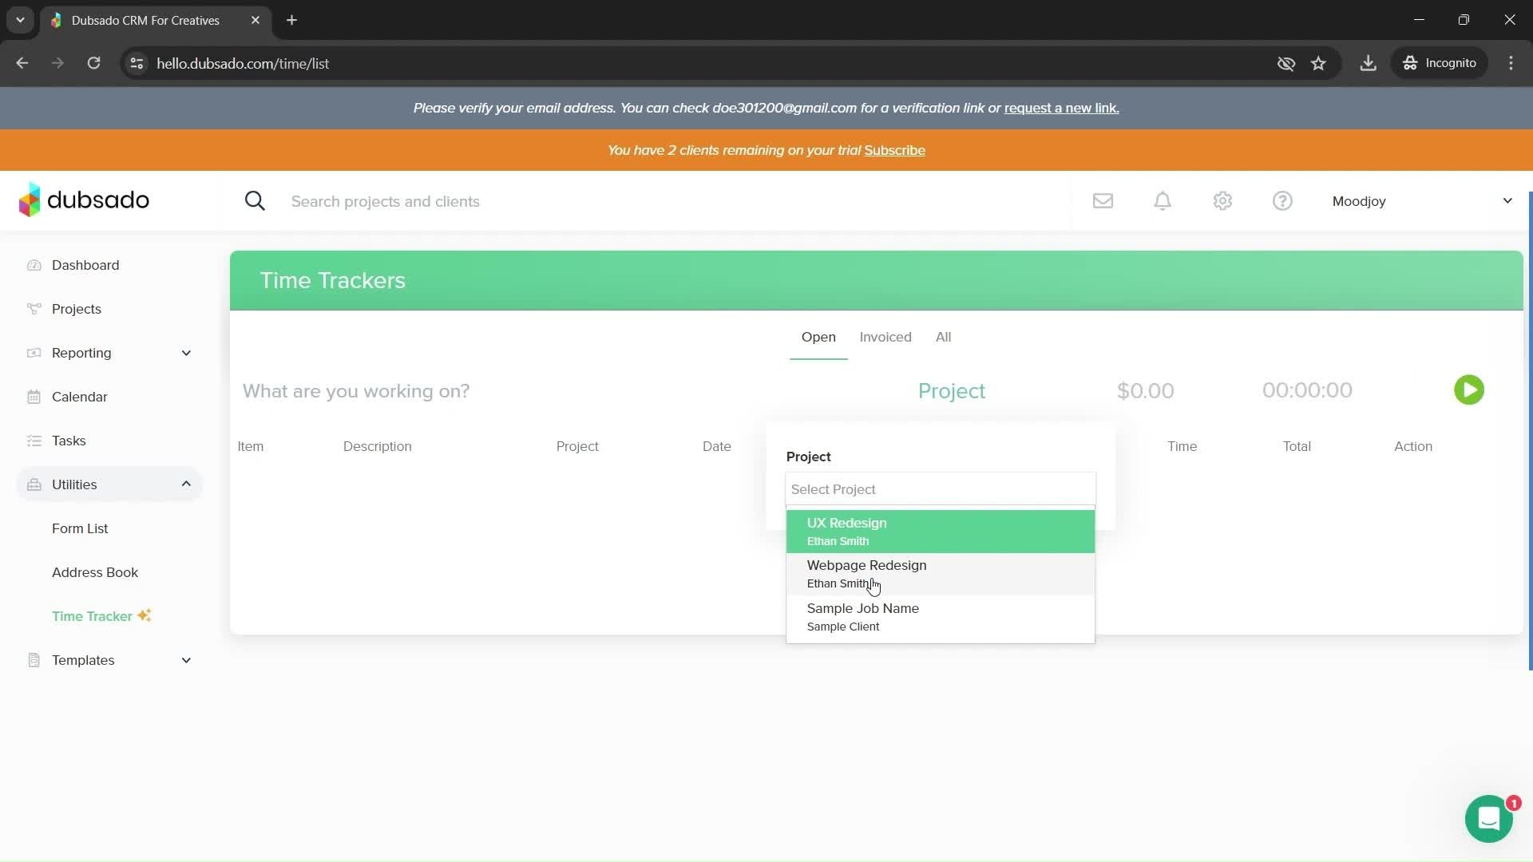Click the site information icon in address bar
Image resolution: width=1533 pixels, height=862 pixels.
(x=137, y=63)
